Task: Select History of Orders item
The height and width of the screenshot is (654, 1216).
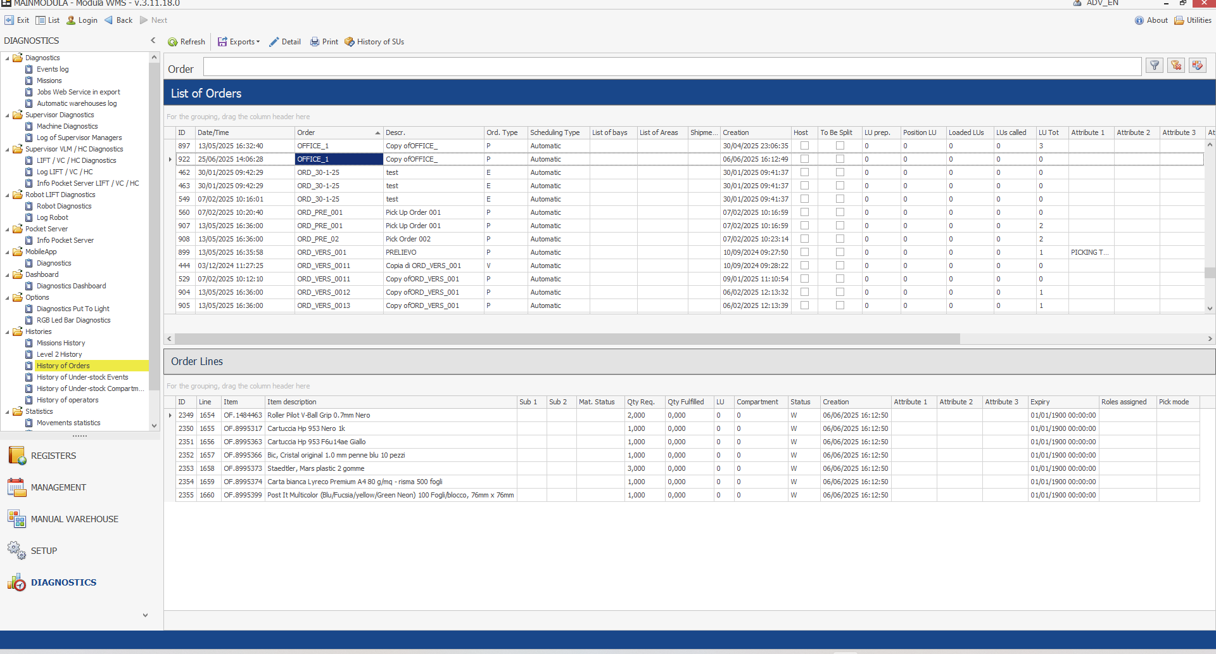Action: 63,366
